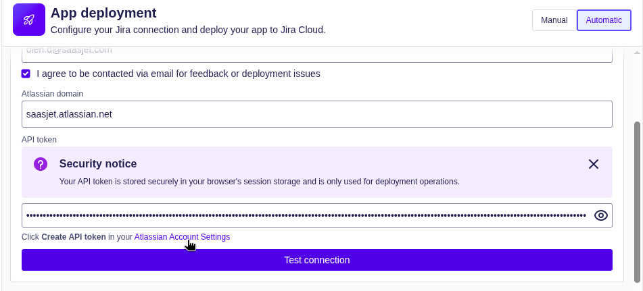Click the 'I agree to be contacted' label

pos(178,74)
